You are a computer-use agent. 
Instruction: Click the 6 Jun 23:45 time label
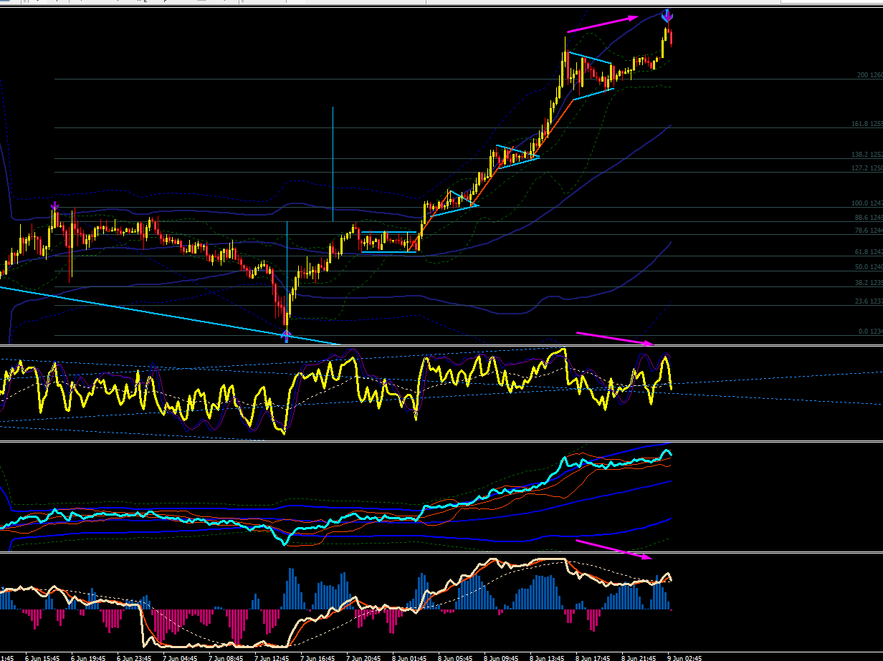point(135,657)
